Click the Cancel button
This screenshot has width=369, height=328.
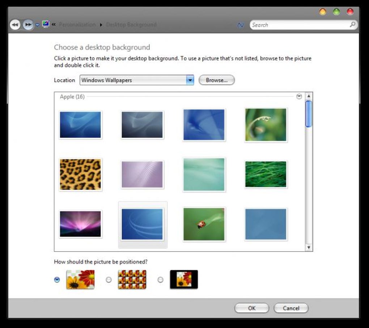click(x=291, y=308)
